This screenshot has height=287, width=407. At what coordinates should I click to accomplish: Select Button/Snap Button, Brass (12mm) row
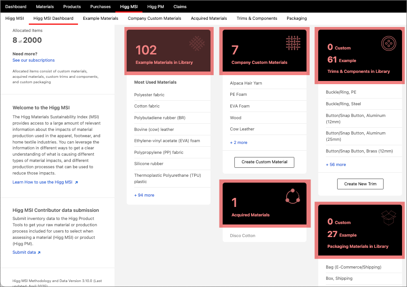click(x=364, y=151)
